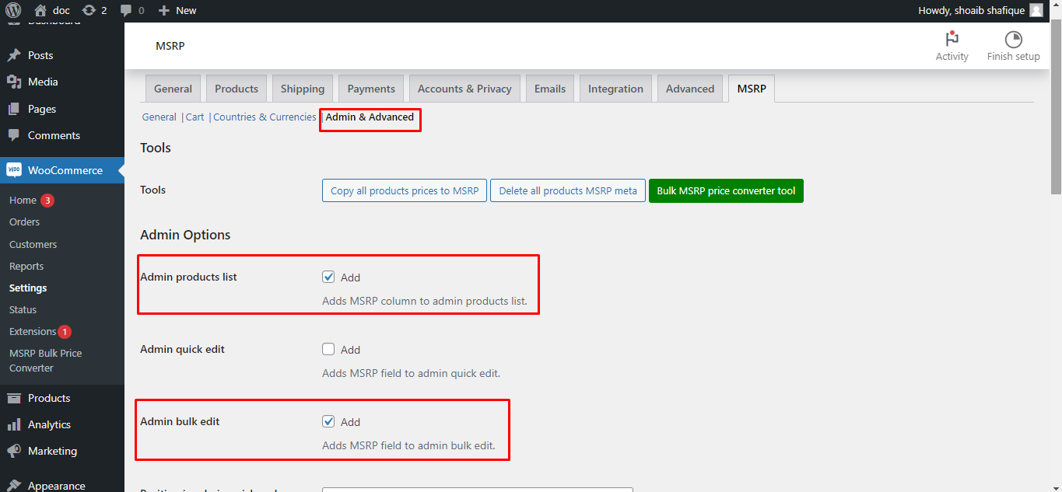Click the Marketing megaphone icon

14,451
